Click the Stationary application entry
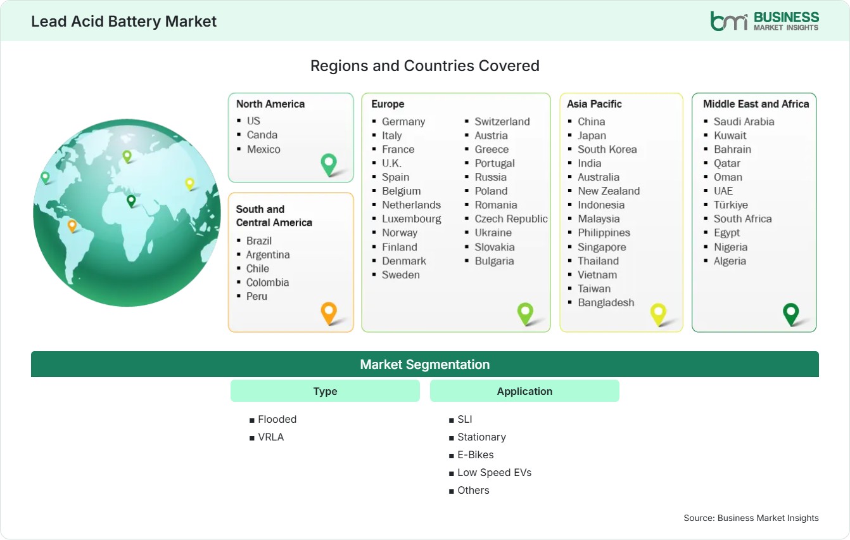This screenshot has height=540, width=850. point(482,437)
